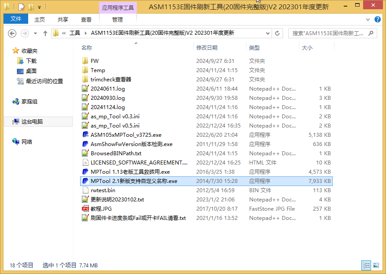Expand the ribbon with chevron arrow

(x=369, y=20)
